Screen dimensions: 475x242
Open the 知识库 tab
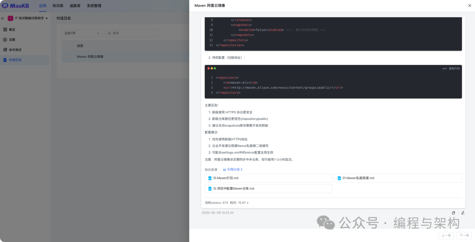58,6
